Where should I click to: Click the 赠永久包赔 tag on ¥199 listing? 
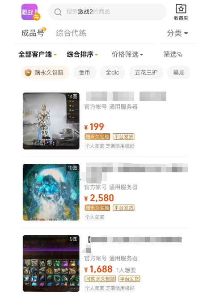pos(97,136)
